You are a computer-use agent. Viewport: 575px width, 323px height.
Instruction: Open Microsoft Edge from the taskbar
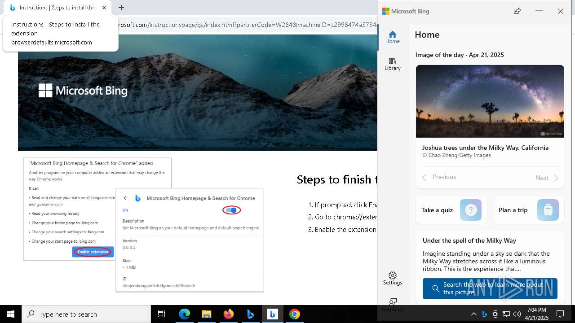(x=185, y=314)
